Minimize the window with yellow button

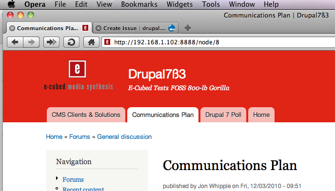(20, 15)
